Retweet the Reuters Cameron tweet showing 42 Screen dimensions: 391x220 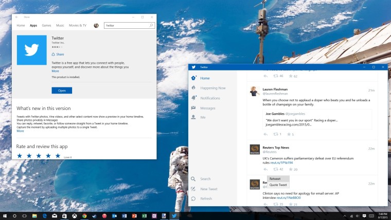click(x=276, y=169)
